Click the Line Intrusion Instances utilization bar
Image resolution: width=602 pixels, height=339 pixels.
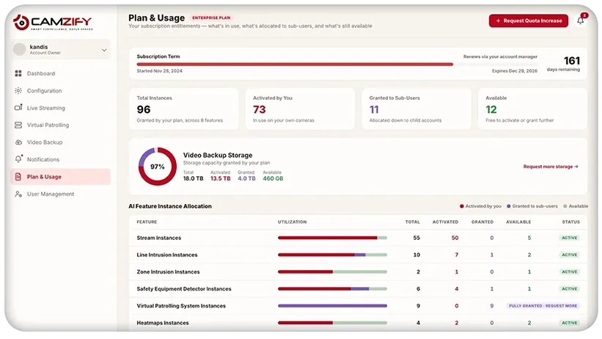pos(332,255)
